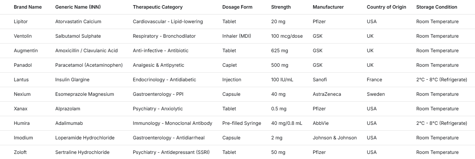Click the Brand Name column header
This screenshot has width=475, height=159.
tap(27, 7)
